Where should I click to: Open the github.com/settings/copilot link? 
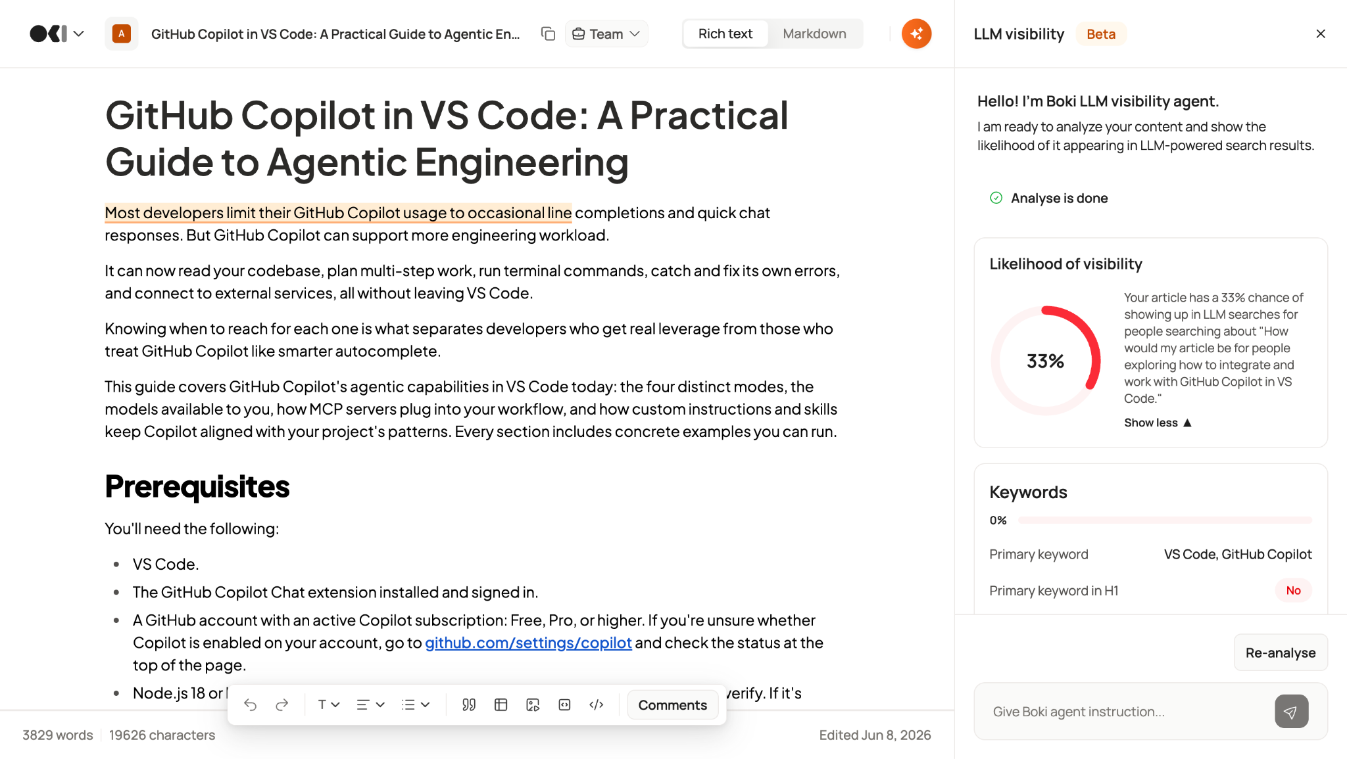[x=528, y=643]
